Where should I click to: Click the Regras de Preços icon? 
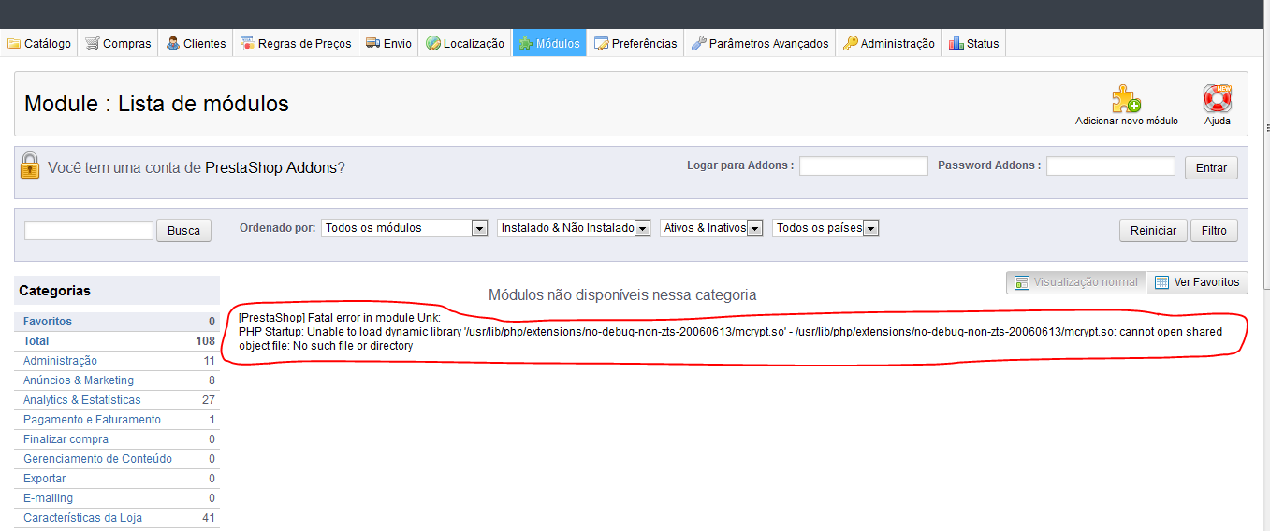click(x=248, y=43)
